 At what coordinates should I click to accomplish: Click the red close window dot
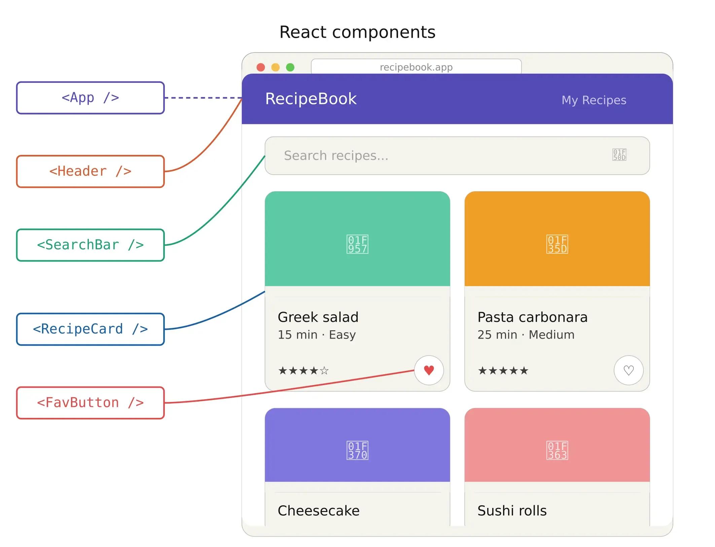pos(261,67)
